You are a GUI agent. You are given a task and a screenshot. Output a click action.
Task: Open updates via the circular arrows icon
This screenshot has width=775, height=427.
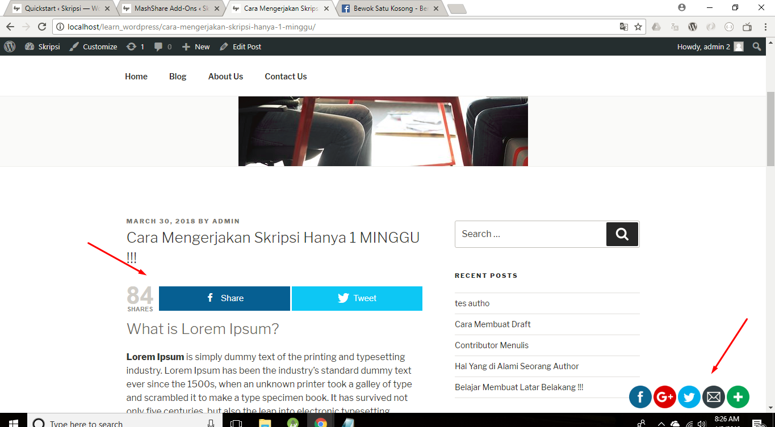[x=132, y=46]
